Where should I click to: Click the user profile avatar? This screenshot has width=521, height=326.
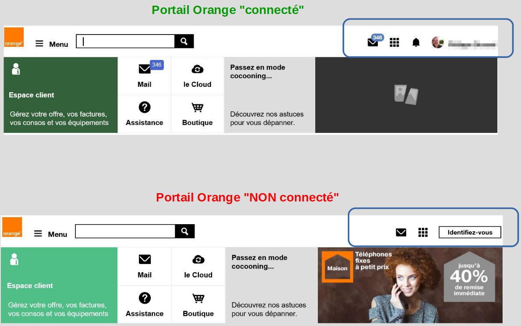pos(437,42)
